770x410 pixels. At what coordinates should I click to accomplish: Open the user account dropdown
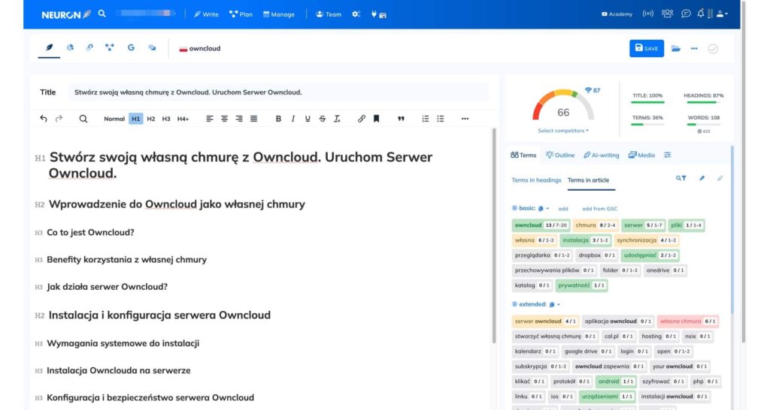click(721, 14)
